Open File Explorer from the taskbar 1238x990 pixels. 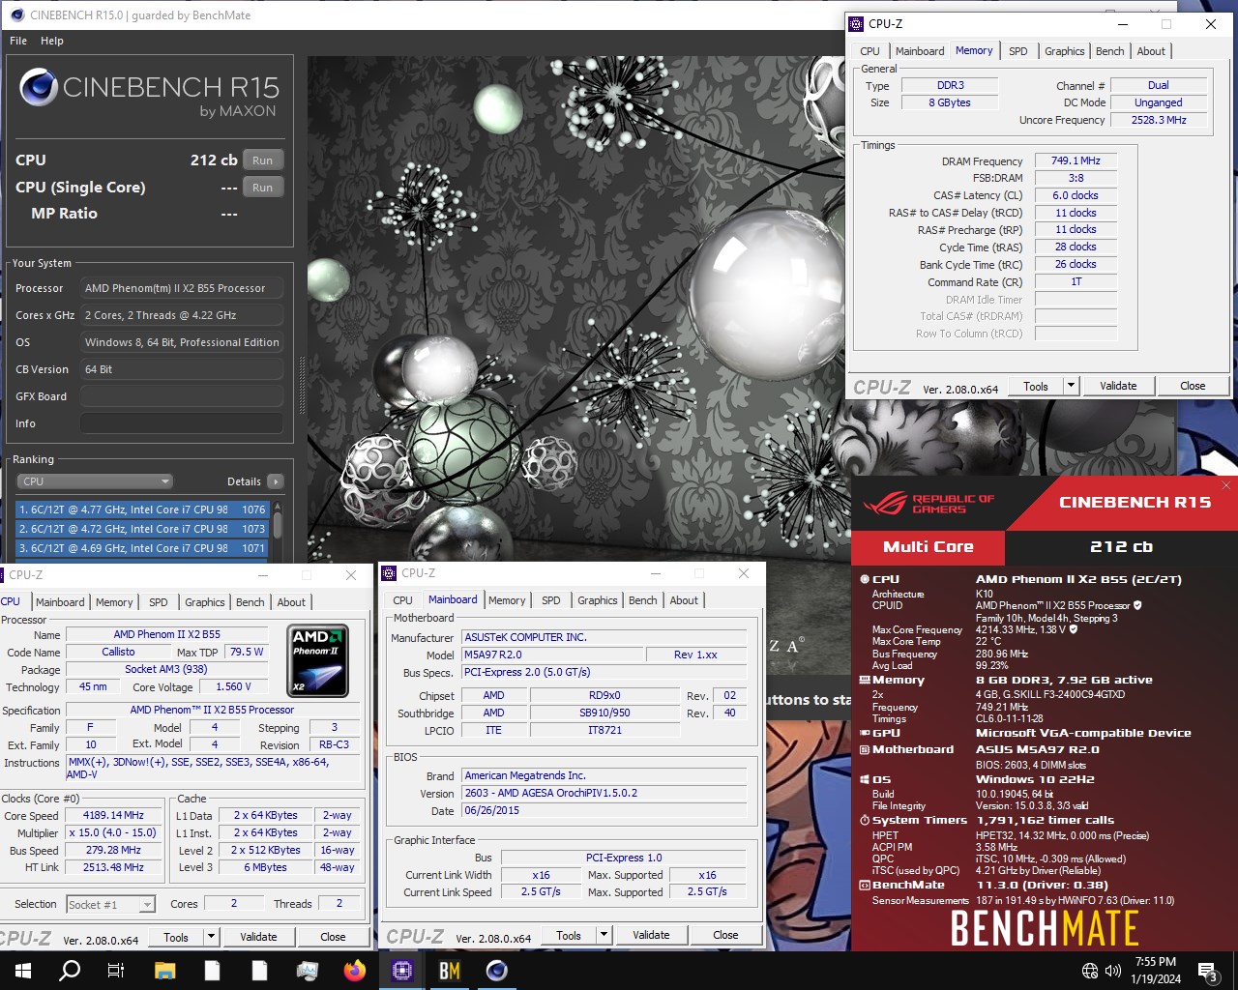(x=164, y=971)
